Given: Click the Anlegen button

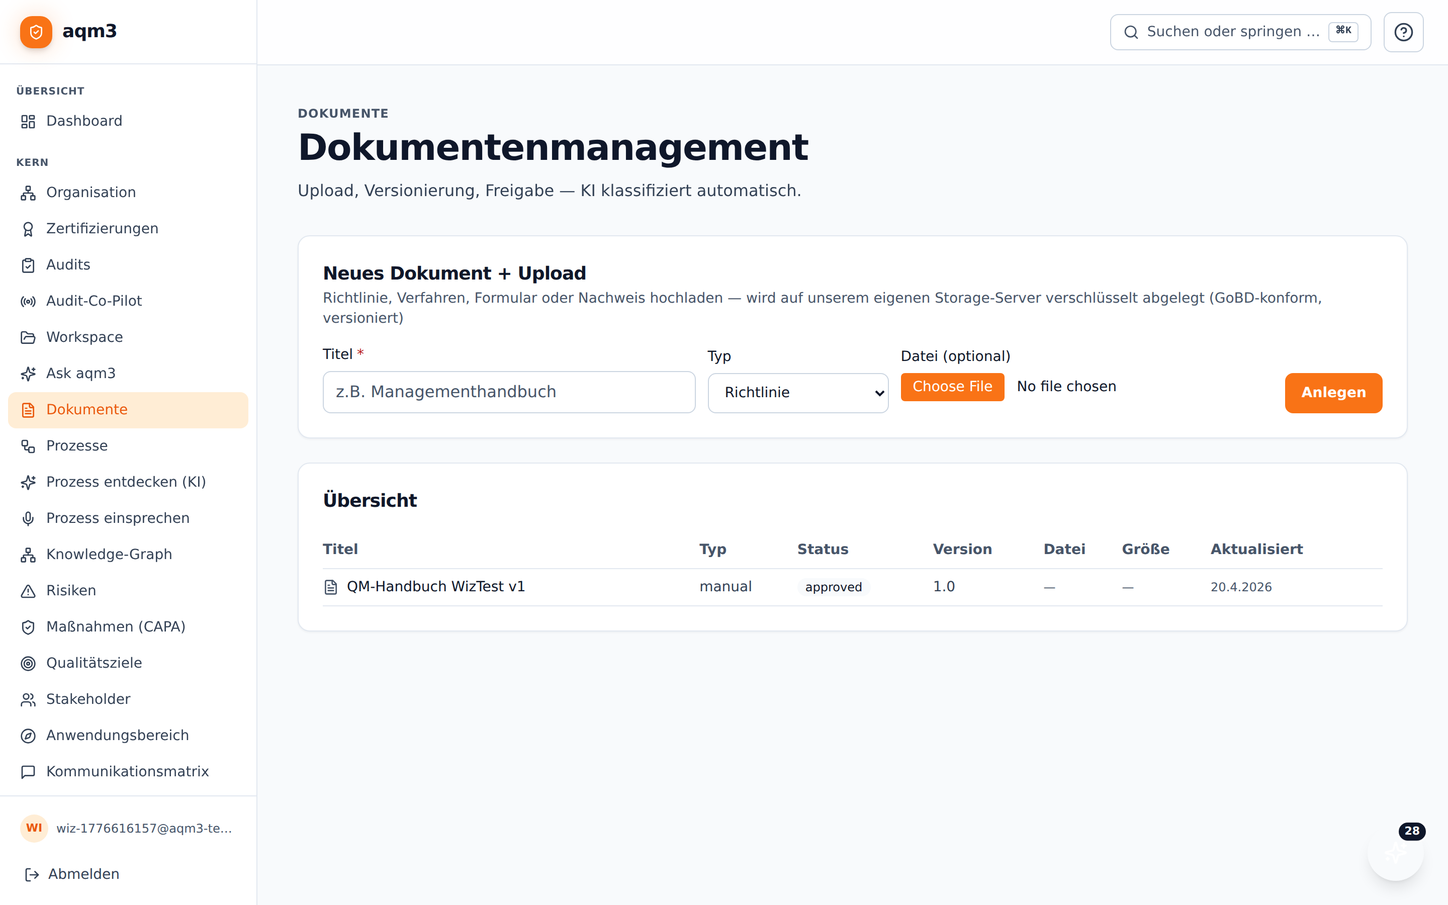Looking at the screenshot, I should pyautogui.click(x=1333, y=393).
